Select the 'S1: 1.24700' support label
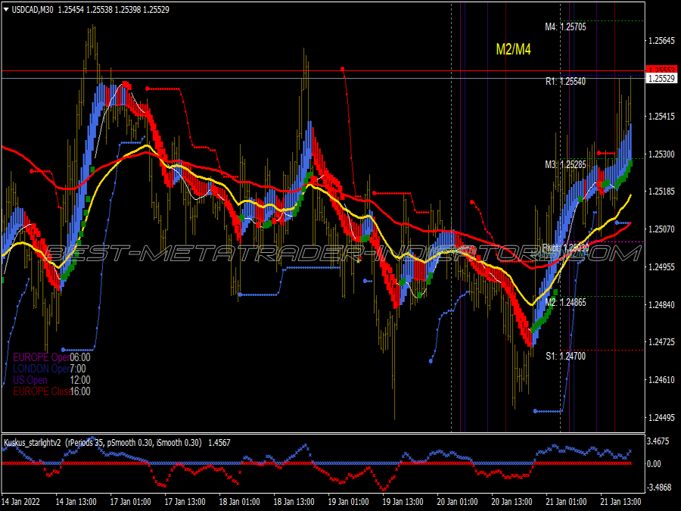This screenshot has height=511, width=681. point(565,357)
